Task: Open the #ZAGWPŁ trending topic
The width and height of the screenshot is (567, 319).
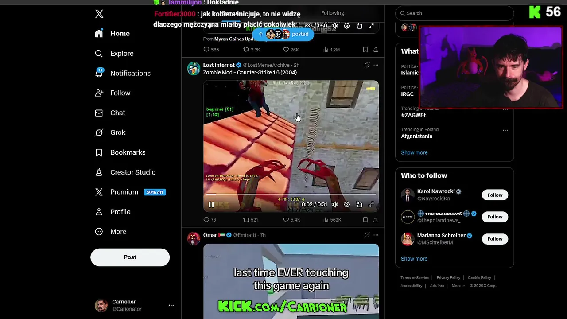Action: [x=414, y=115]
